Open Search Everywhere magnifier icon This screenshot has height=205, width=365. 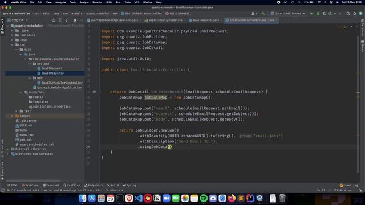tap(348, 14)
